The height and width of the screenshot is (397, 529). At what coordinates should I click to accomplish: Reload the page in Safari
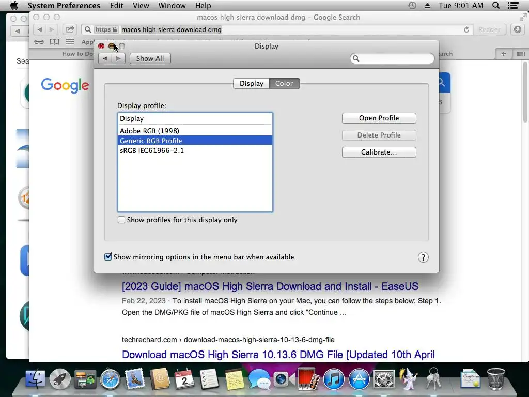pos(466,29)
